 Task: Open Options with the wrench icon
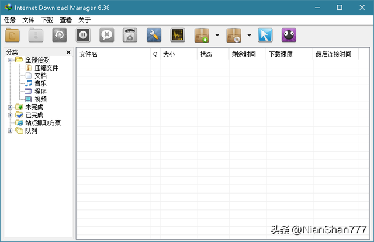click(x=154, y=35)
